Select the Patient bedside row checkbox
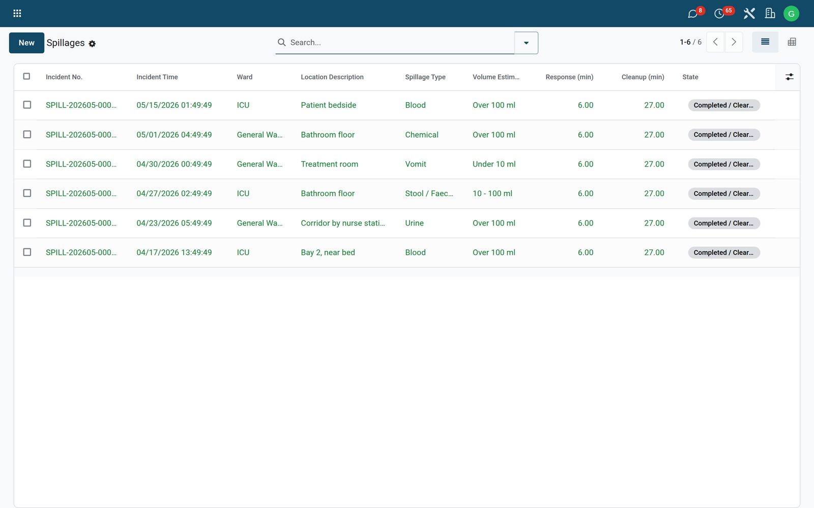 27,105
